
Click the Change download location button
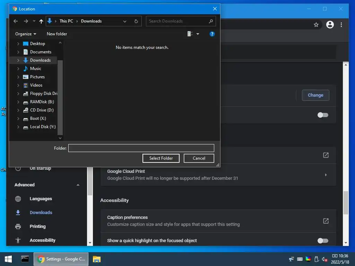tap(315, 95)
